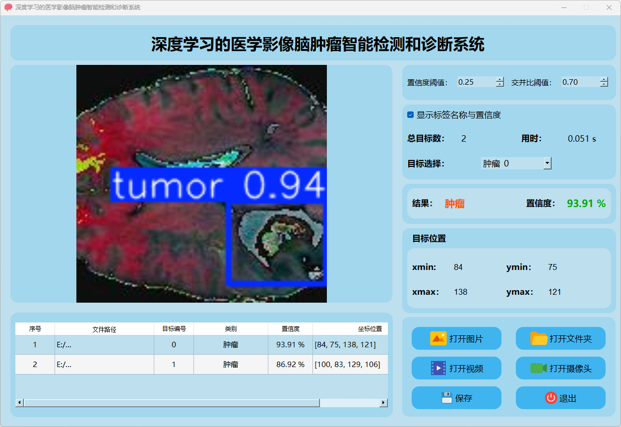Click the film icon on 打开视频
The height and width of the screenshot is (427, 621).
point(438,368)
